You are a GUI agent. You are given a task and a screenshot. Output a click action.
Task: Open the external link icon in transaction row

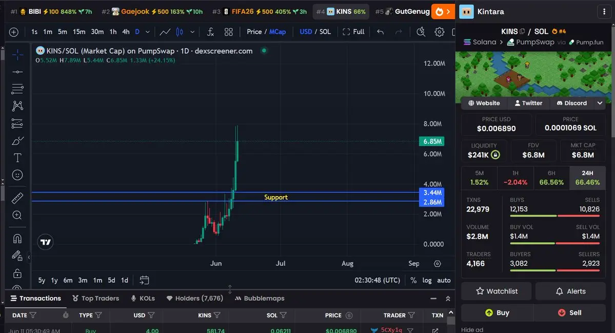(435, 330)
